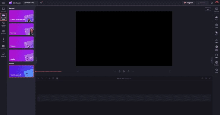Collapse the right property panel
220x115 pixels.
pos(212,60)
